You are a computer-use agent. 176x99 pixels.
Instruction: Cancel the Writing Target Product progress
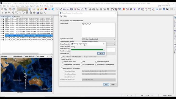click(x=101, y=53)
